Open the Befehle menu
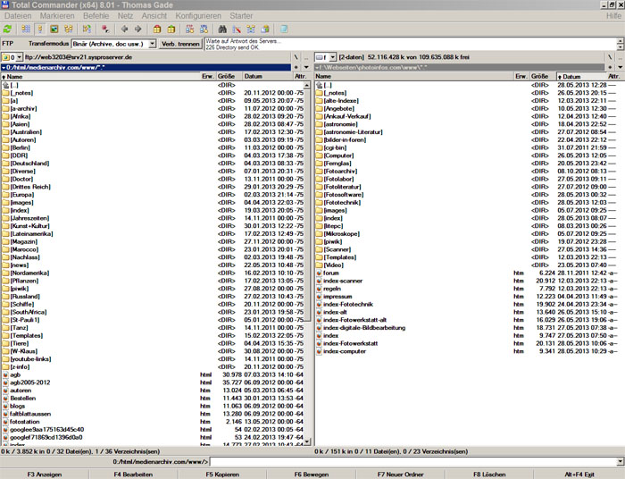This screenshot has height=479, width=625. coord(96,16)
